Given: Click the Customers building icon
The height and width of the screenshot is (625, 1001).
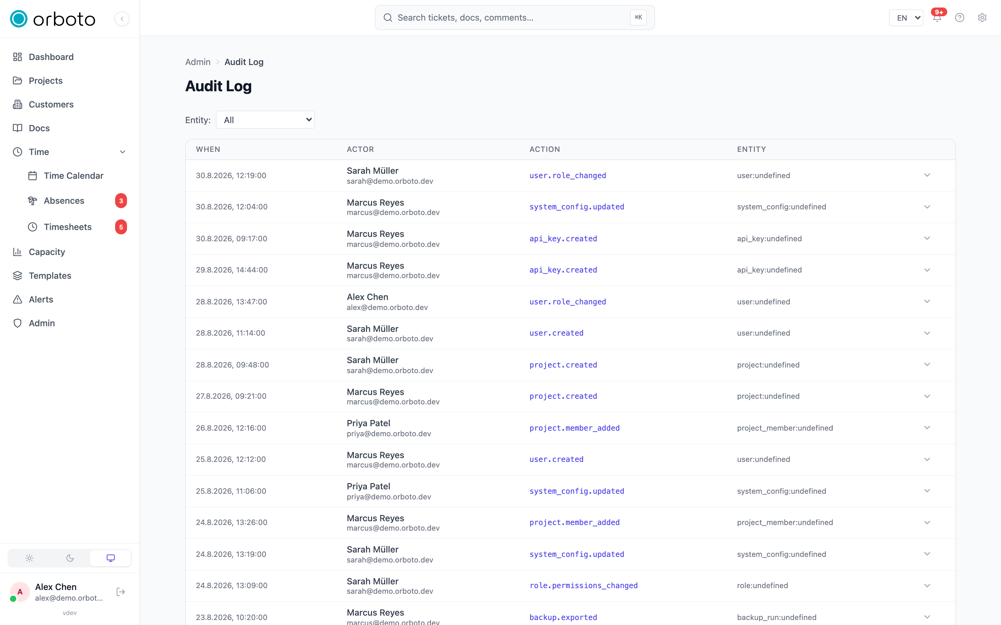Looking at the screenshot, I should pyautogui.click(x=18, y=105).
